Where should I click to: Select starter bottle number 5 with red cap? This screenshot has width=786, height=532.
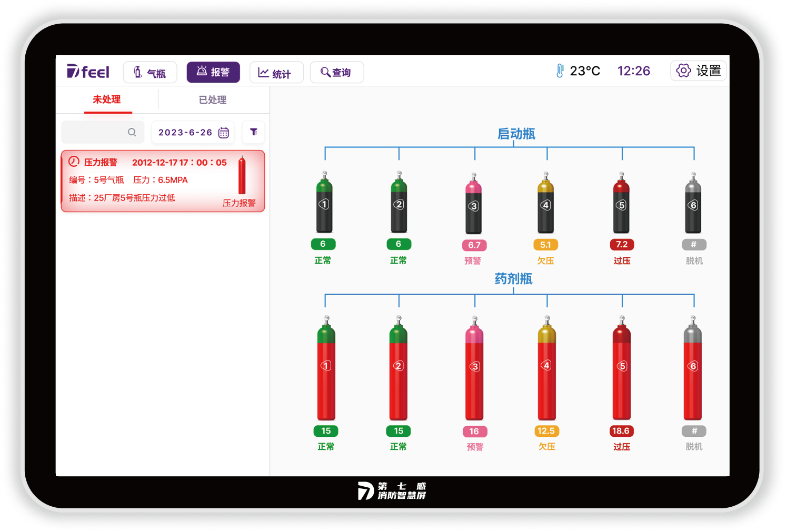pos(621,204)
